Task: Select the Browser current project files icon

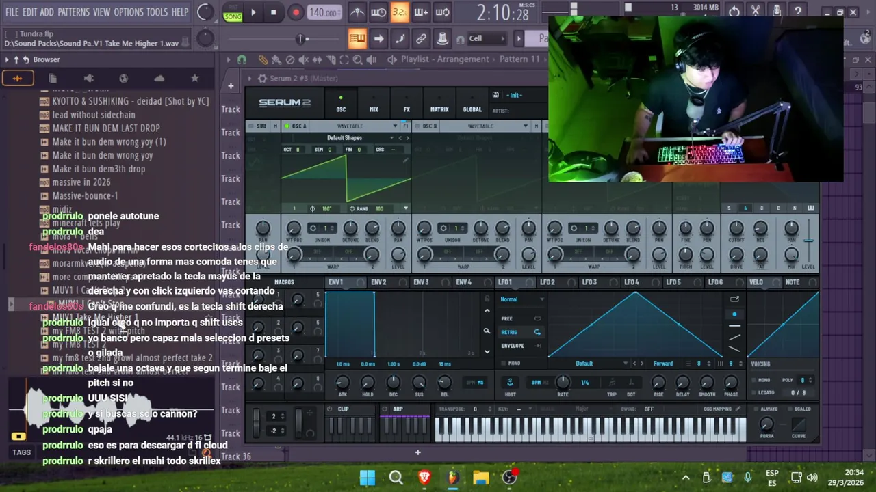Action: tap(53, 79)
